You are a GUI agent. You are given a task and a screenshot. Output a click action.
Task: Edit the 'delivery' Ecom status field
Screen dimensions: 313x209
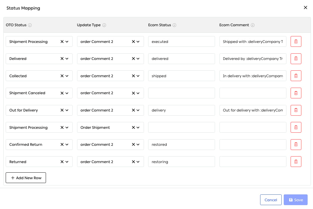tap(182, 110)
